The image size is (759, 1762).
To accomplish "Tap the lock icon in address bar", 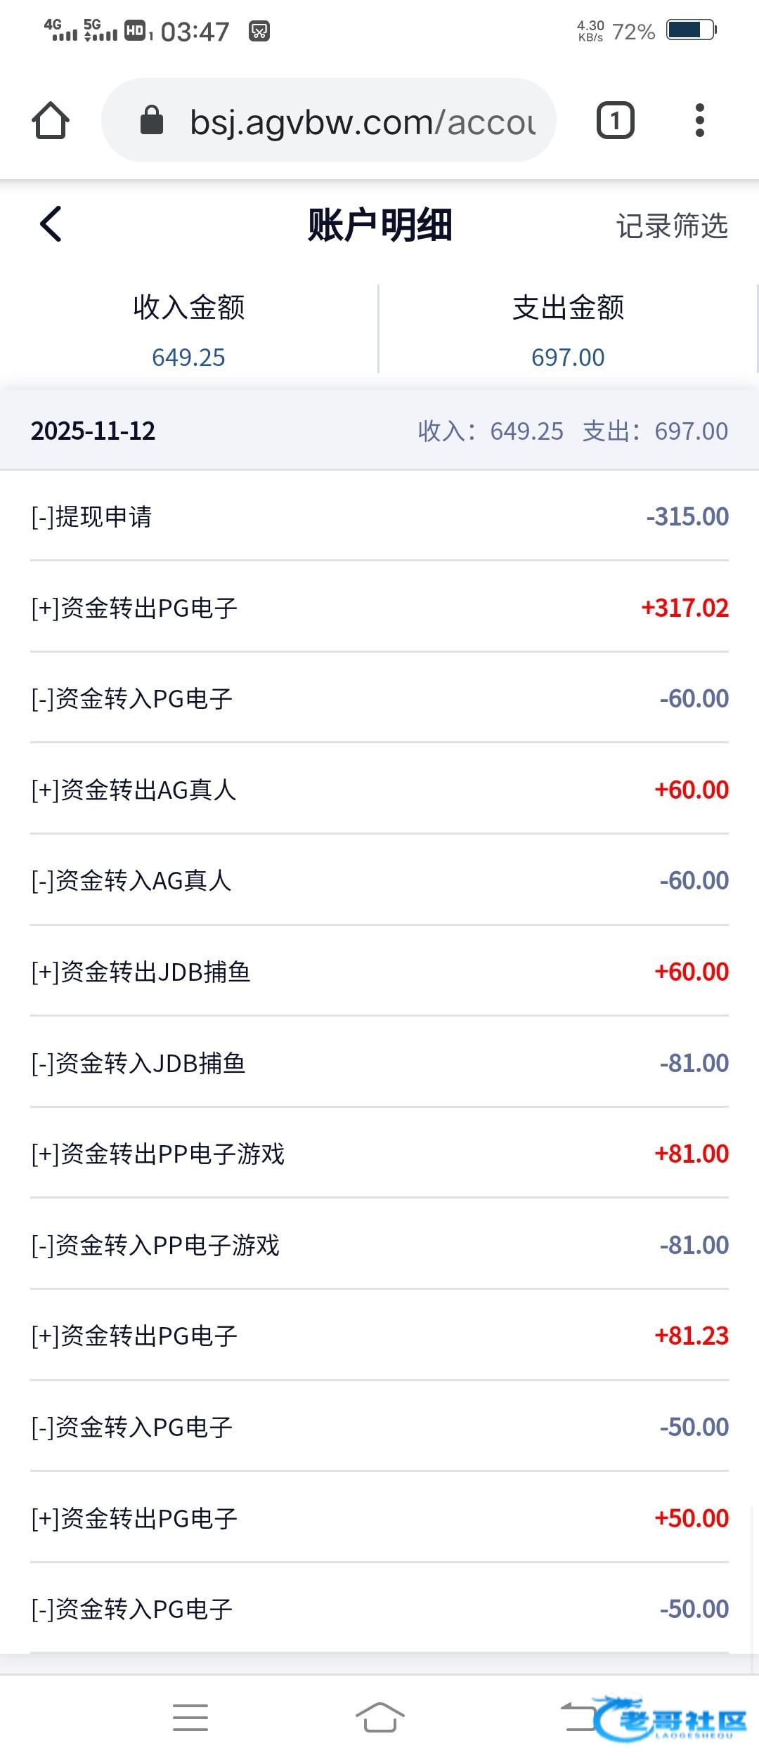I will [x=152, y=121].
